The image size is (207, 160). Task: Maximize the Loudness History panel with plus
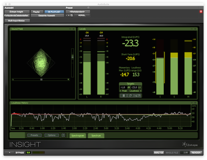point(195,103)
